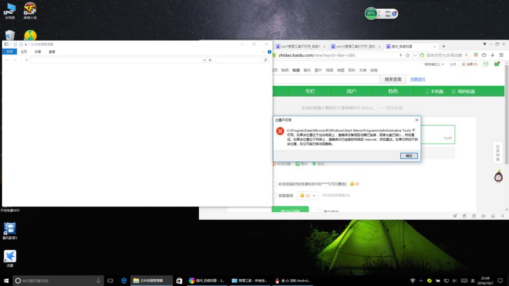Switch to the 查看 ribbon tab

point(52,51)
